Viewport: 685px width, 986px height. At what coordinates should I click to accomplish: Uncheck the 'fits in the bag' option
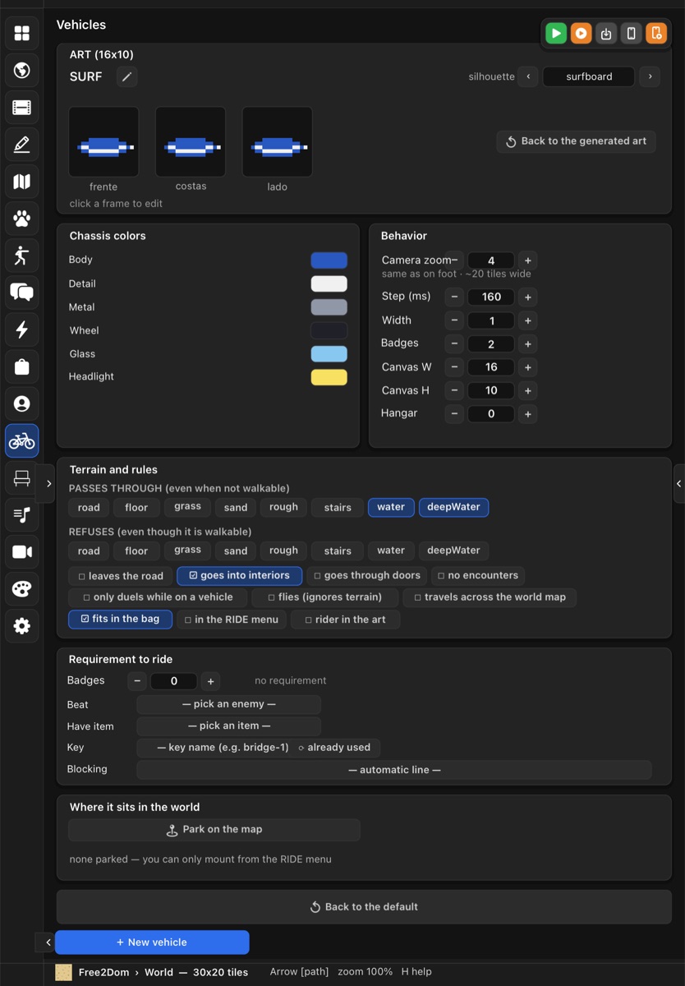click(120, 619)
